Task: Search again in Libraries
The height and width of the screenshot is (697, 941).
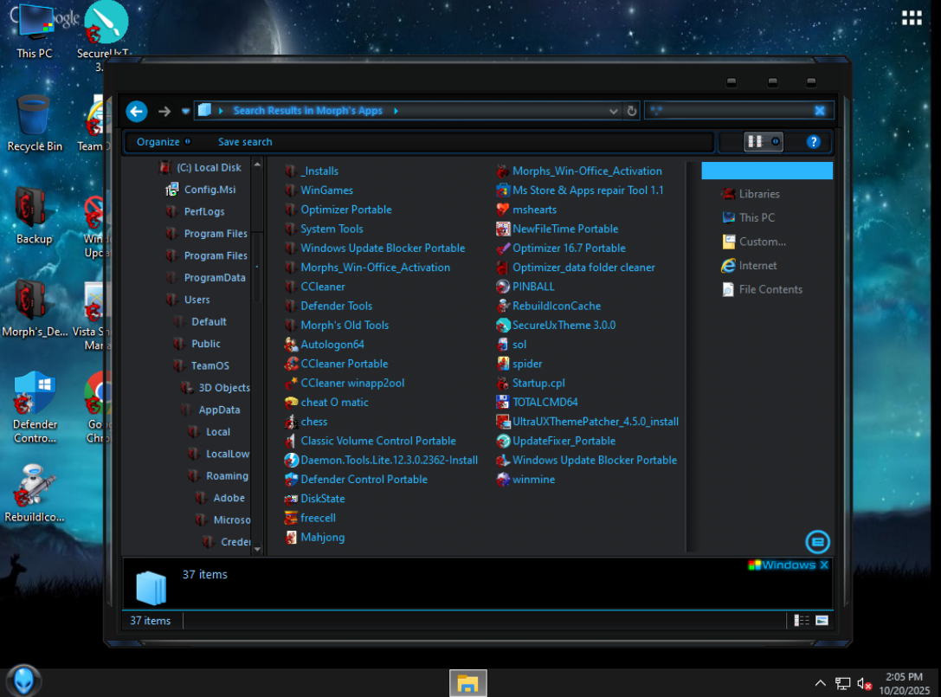Action: click(751, 194)
